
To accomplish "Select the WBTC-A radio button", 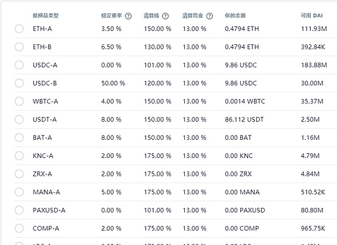I will pyautogui.click(x=19, y=102).
